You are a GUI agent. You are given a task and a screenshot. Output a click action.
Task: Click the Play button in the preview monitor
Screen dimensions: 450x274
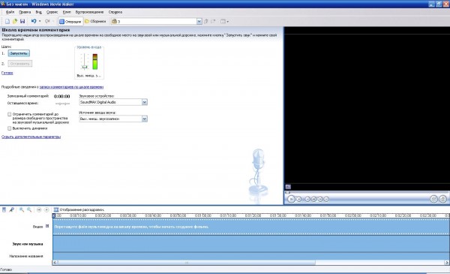[291, 199]
